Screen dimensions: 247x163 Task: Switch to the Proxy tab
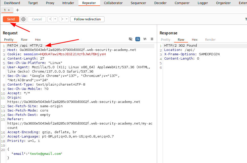click(50, 3)
